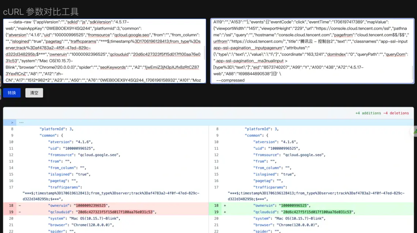Image resolution: width=417 pixels, height=233 pixels.
Task: Click left "from_column" line 14
Action: click(x=67, y=168)
